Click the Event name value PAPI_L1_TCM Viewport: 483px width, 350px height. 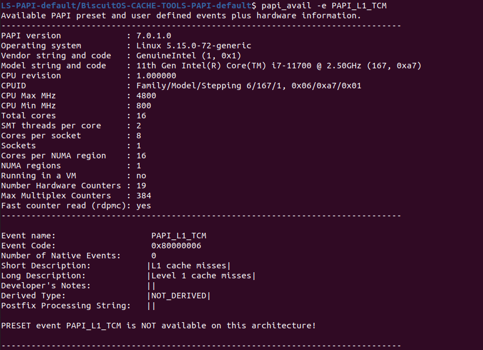179,236
